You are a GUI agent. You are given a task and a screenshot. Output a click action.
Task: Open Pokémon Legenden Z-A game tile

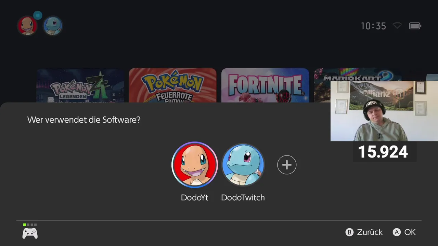click(80, 85)
